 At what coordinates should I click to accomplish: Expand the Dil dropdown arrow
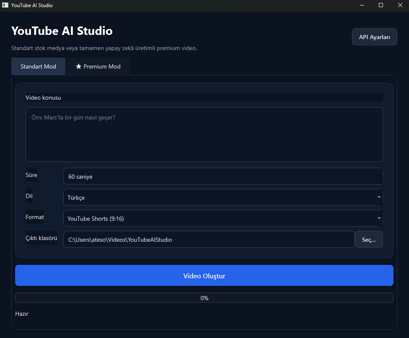379,197
